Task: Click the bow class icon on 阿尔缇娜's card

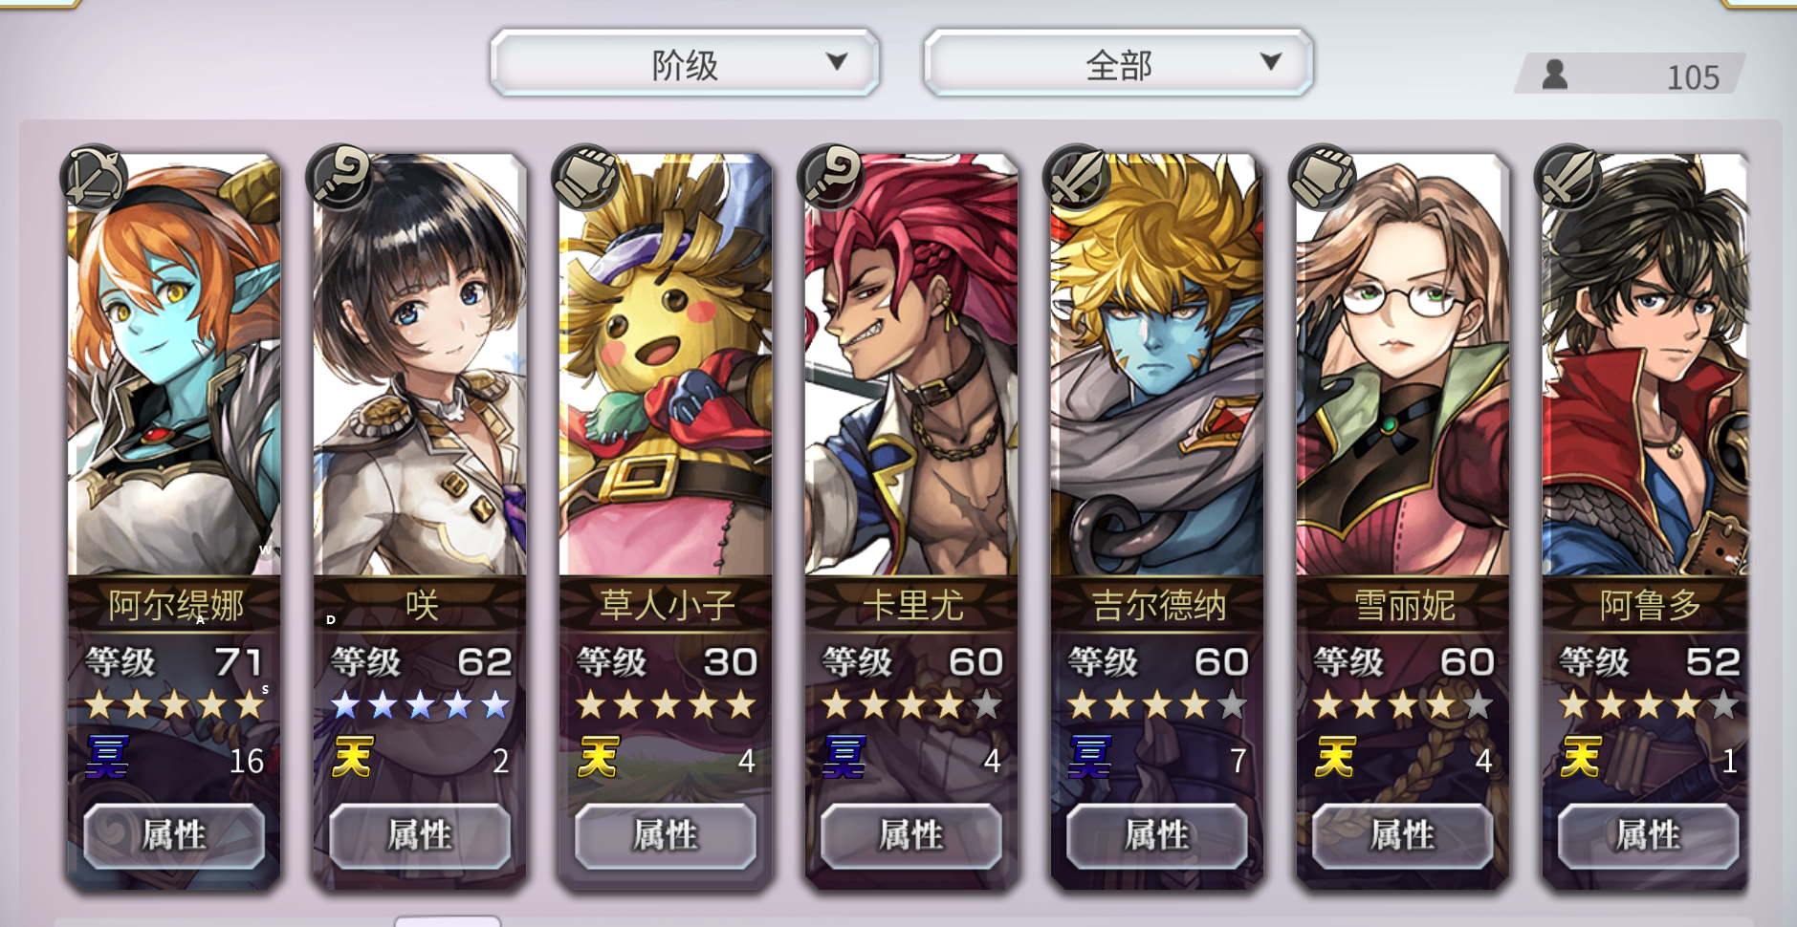Action: pyautogui.click(x=94, y=177)
